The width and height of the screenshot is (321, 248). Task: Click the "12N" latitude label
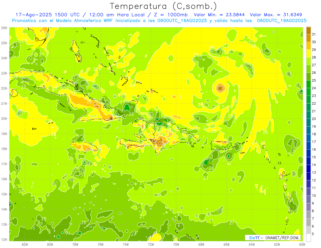click(x=4, y=239)
